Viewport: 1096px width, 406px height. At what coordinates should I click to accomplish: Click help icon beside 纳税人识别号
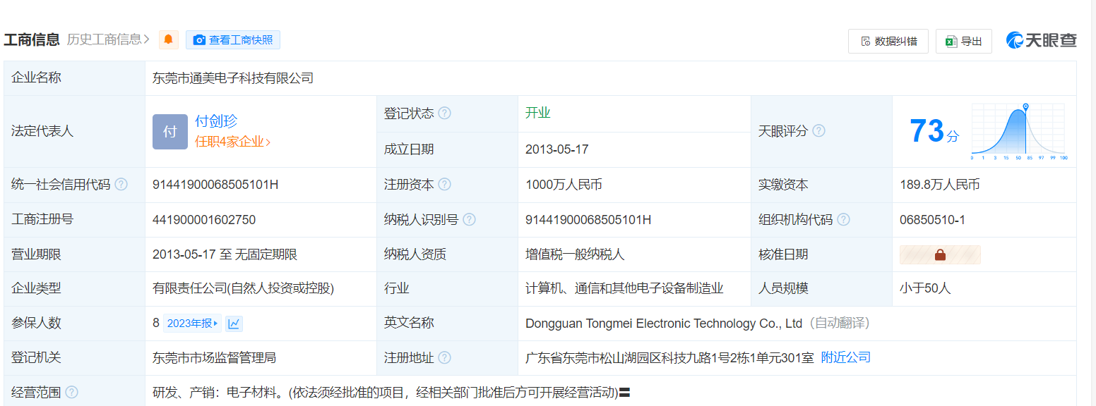469,220
